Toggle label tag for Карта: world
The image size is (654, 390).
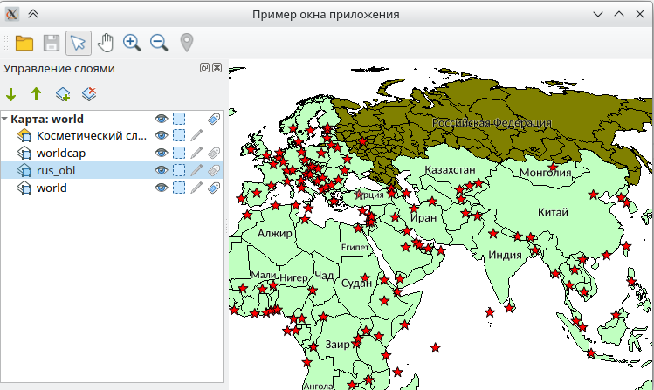coord(214,119)
